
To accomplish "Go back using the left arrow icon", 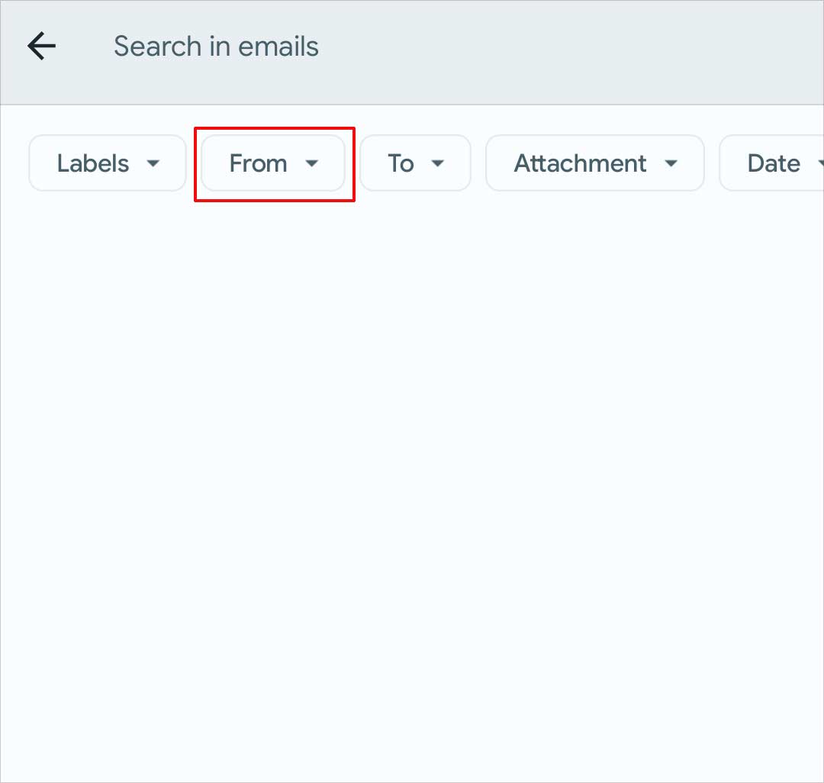I will [41, 47].
